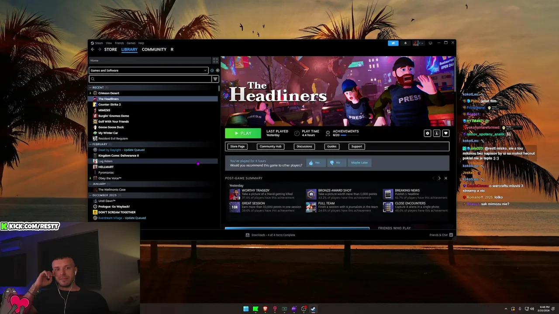
Task: Open the Steam announcements megaphone
Action: (393, 43)
